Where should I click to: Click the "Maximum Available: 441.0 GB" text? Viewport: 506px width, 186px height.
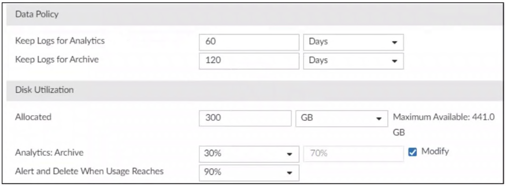click(x=444, y=117)
